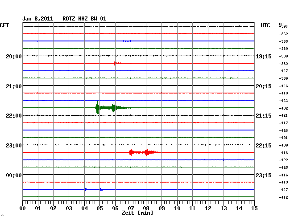290x220 pixels.
Task: Click the DC offset value "-406"
Action: pyautogui.click(x=283, y=86)
